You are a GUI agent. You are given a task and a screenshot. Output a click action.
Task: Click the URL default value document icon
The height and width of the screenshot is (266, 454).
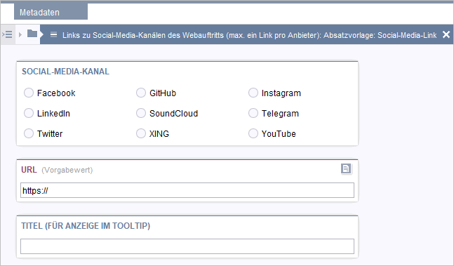(x=346, y=168)
